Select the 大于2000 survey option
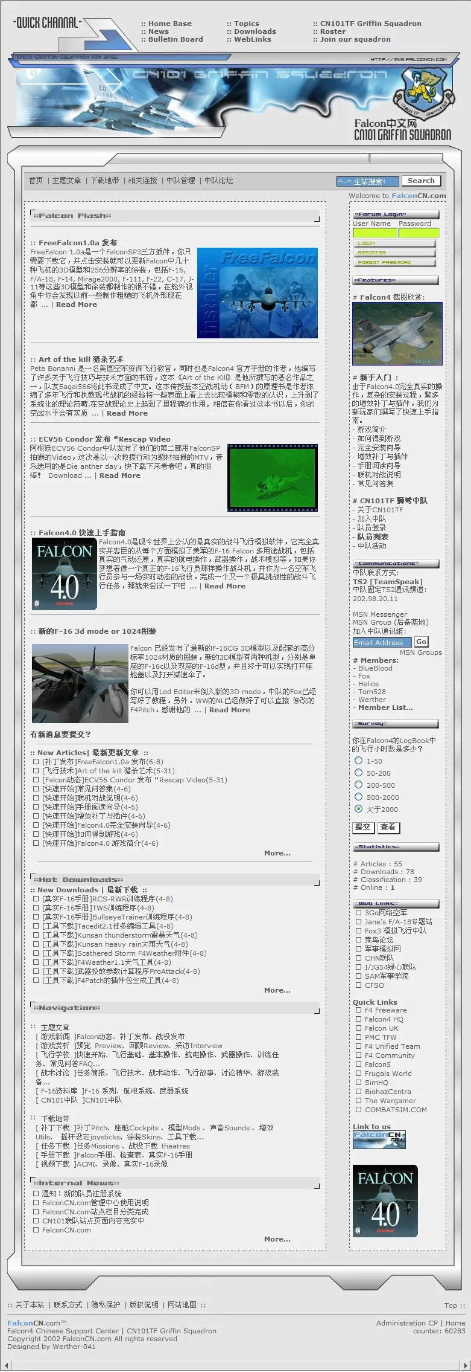 click(359, 809)
